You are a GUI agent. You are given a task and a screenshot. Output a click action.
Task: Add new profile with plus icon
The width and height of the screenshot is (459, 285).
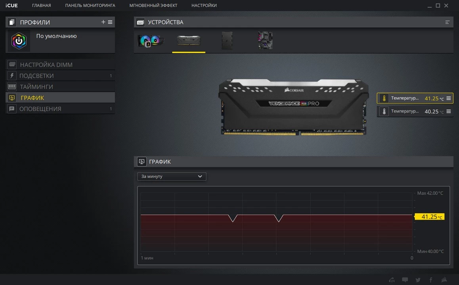pos(103,22)
